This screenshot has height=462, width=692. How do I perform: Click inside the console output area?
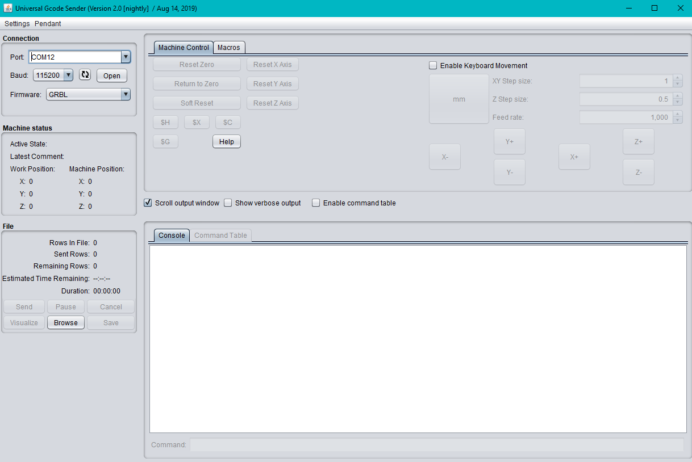click(x=418, y=339)
